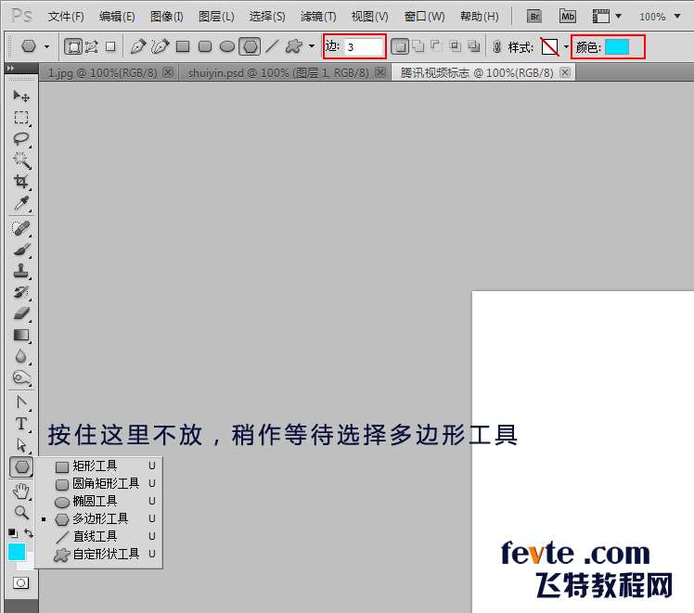Choose Line shape in options bar
Viewport: 694px width, 613px height.
point(272,46)
